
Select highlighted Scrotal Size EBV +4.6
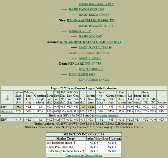coord(91,107)
